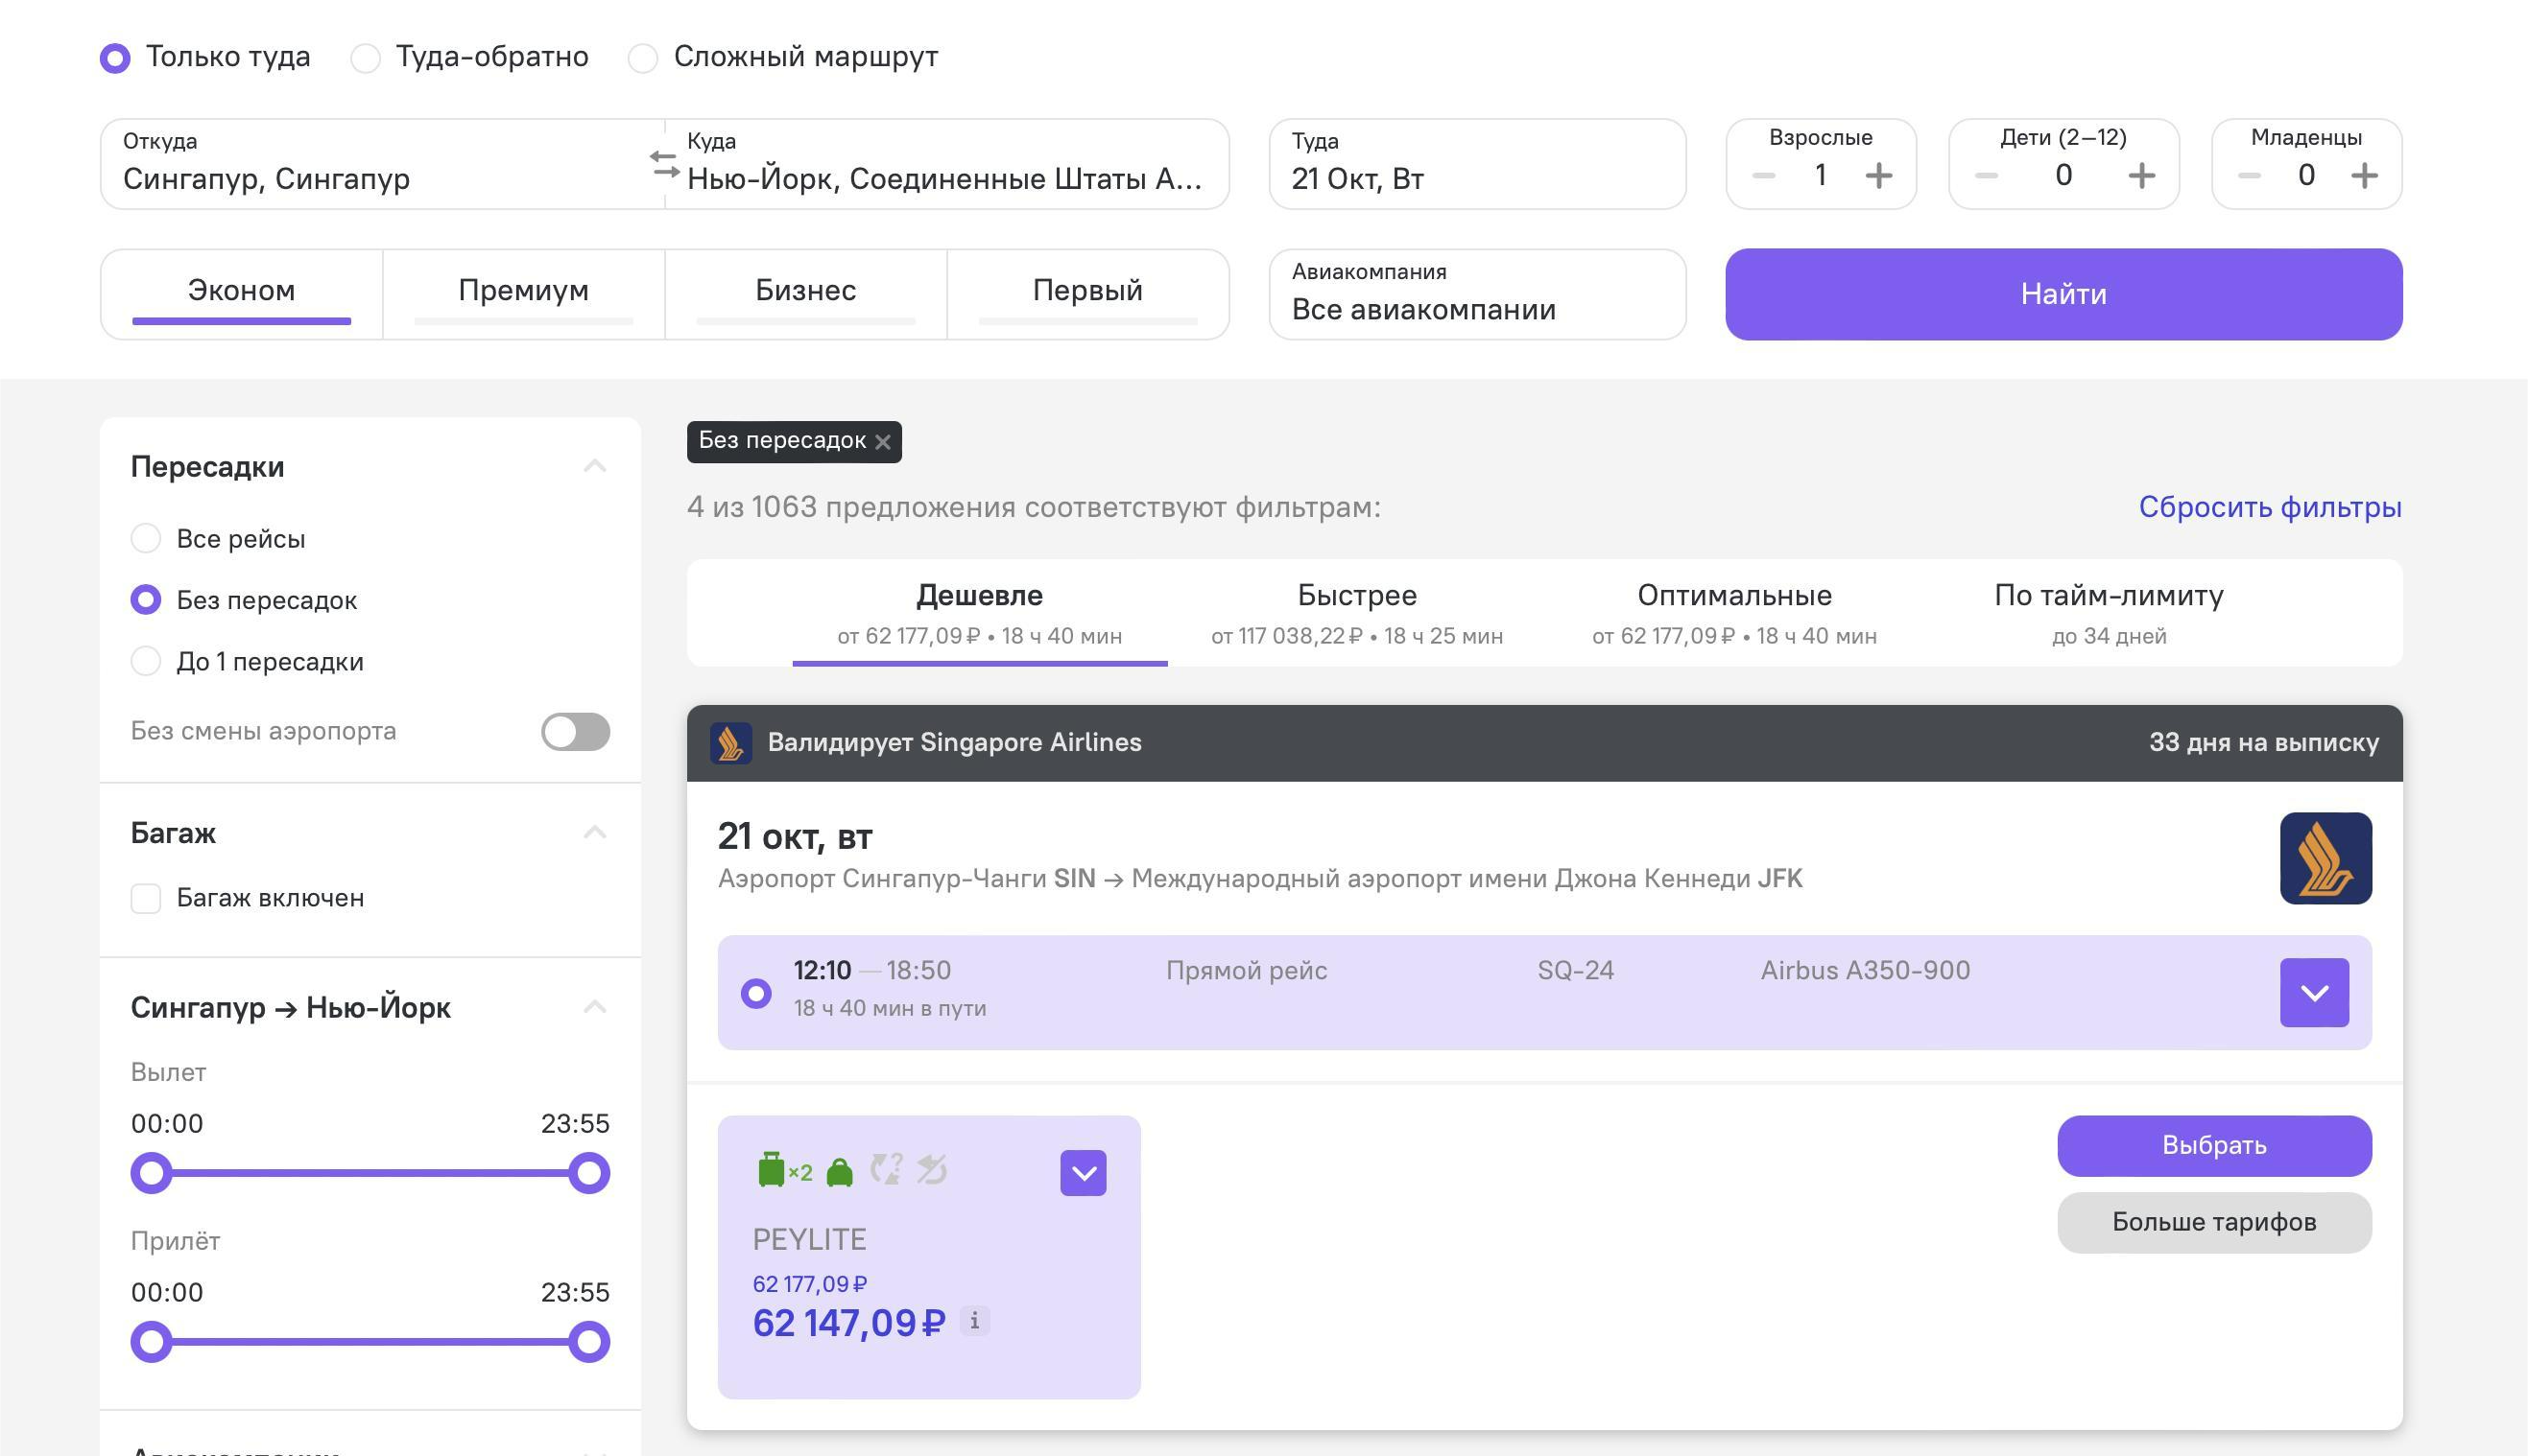Remove the 'Без пересадок' filter chip

[882, 442]
